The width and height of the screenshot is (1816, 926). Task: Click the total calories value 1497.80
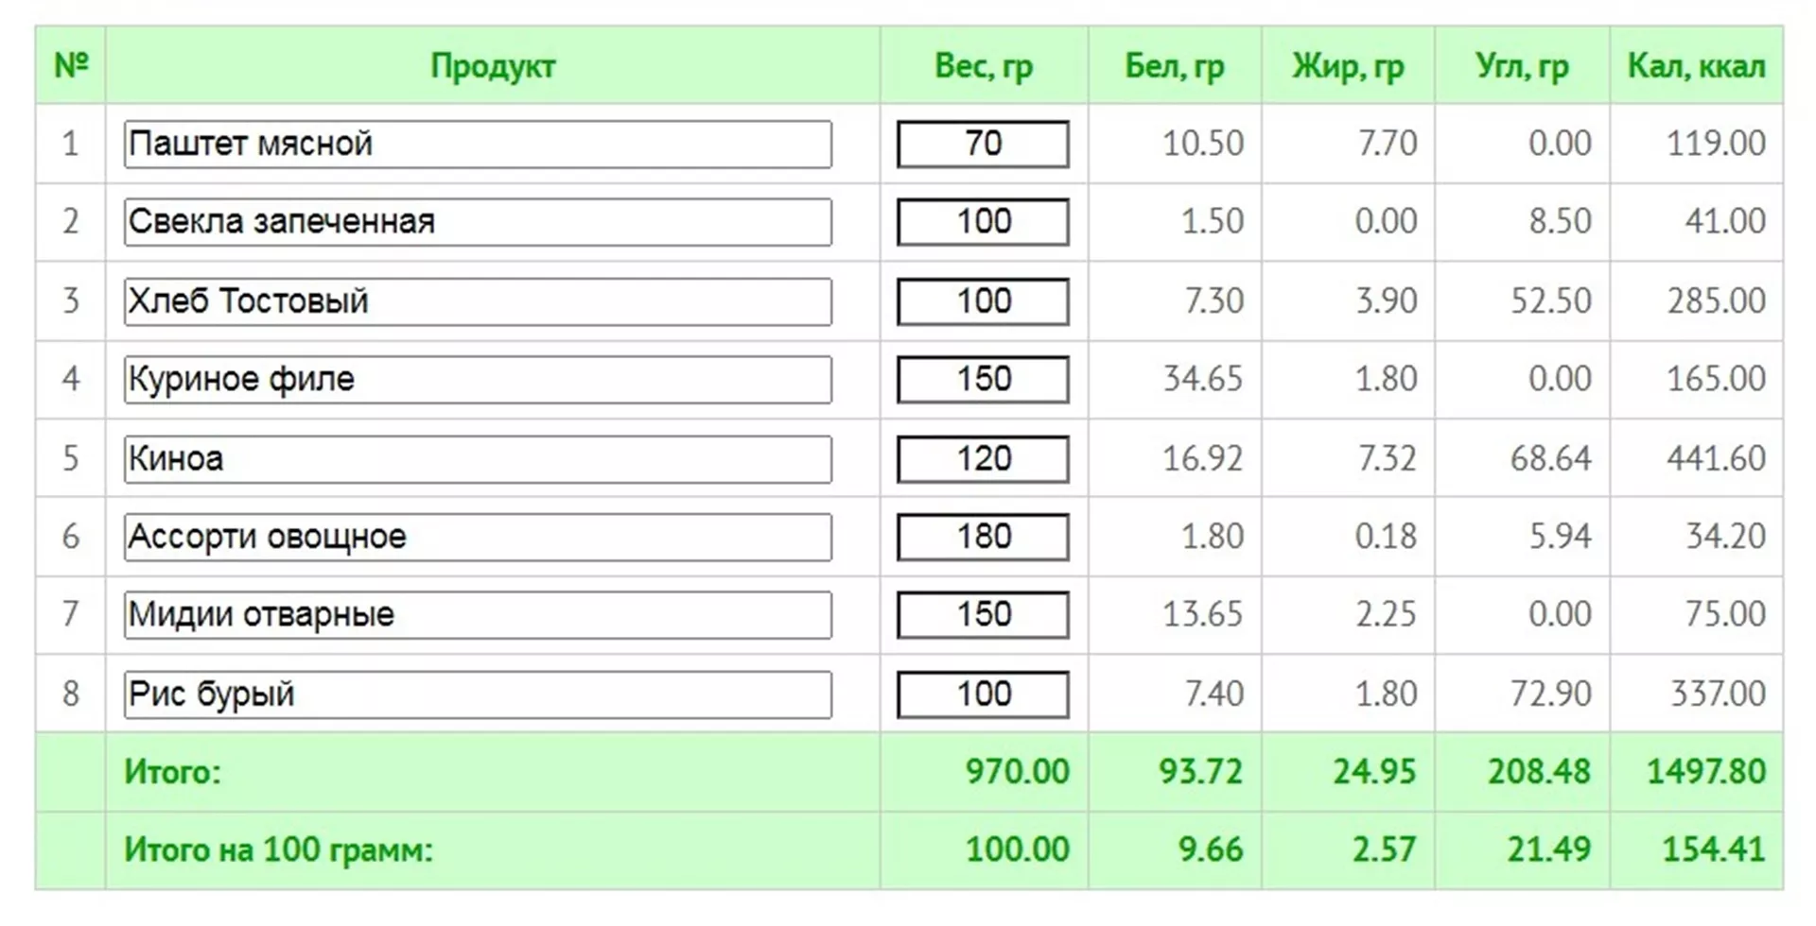coord(1705,771)
